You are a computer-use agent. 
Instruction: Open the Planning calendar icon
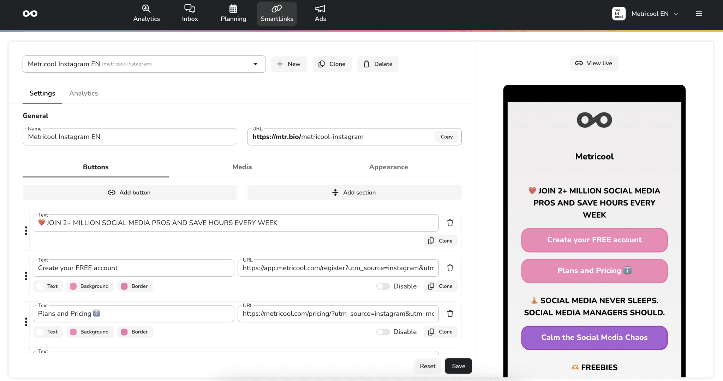(233, 8)
